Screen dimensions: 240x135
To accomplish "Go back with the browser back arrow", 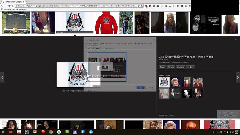I will pyautogui.click(x=2, y=6).
